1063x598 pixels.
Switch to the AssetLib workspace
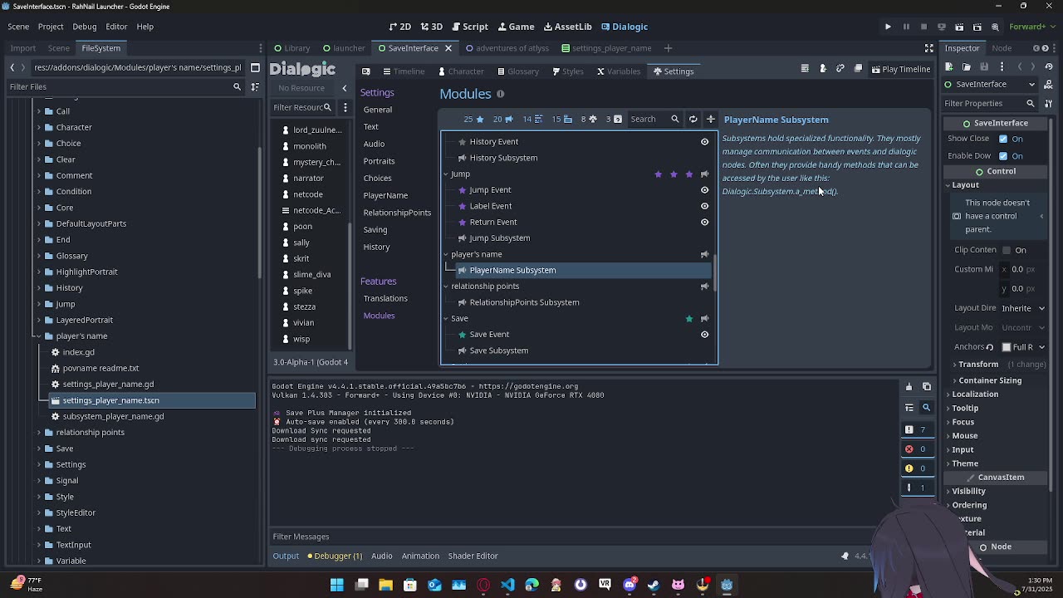tap(567, 27)
